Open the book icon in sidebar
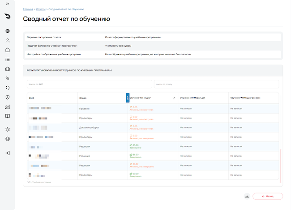291x210 pixels. point(8,116)
